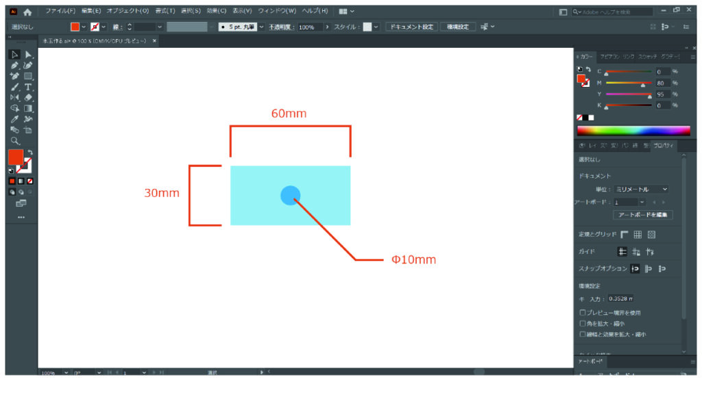Enable the プレビュー境界を使用 checkbox
This screenshot has height=399, width=702.
583,313
